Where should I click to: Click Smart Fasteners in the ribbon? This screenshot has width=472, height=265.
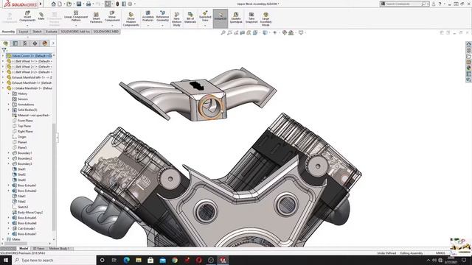click(x=96, y=18)
